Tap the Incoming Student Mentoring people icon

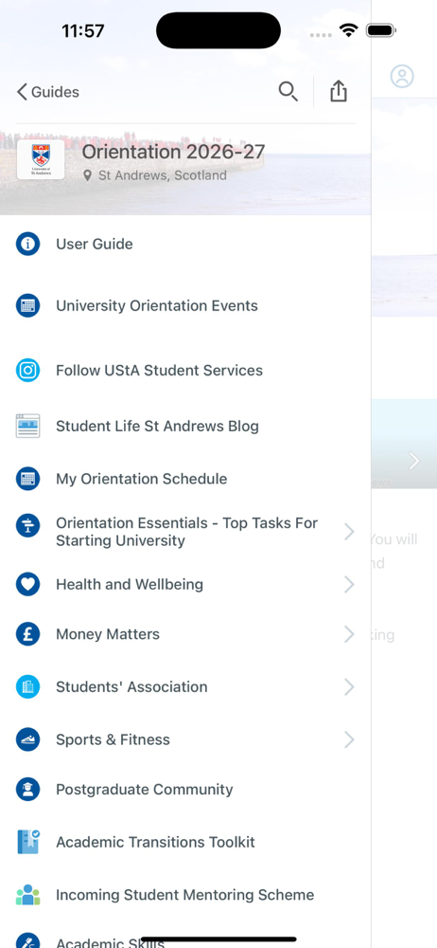click(x=27, y=895)
